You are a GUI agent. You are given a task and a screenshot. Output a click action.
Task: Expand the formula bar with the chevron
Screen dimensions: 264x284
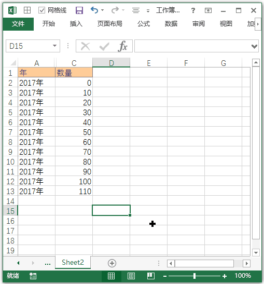254,46
